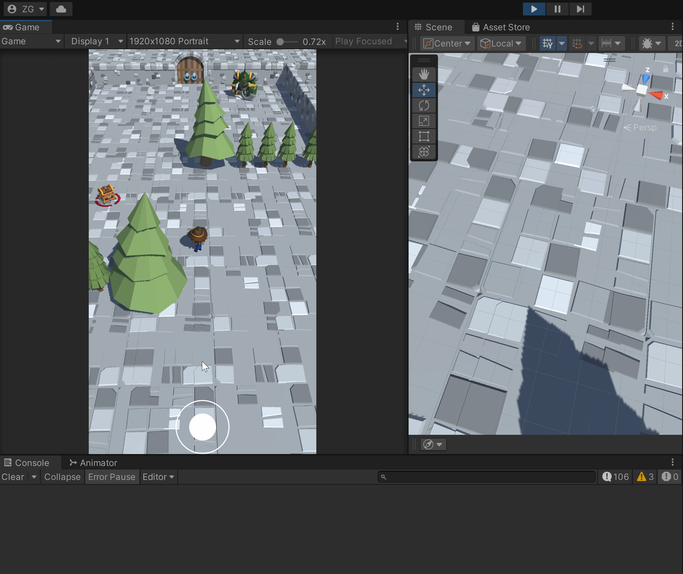Select the Scale tool
The width and height of the screenshot is (683, 574).
[424, 121]
